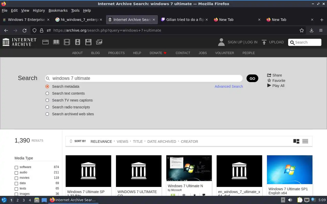This screenshot has height=204, width=327.
Task: Check the data media type filter
Action: pos(16,183)
